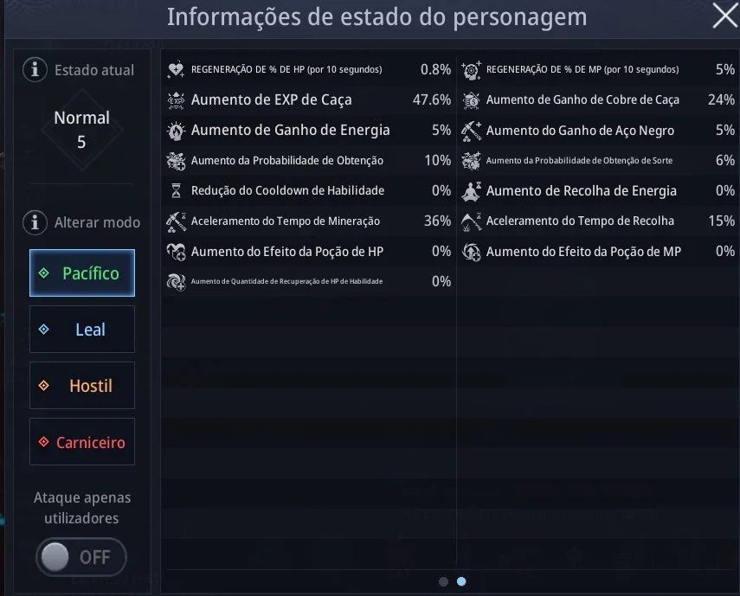Click the Informações de estado do personagem title

376,17
